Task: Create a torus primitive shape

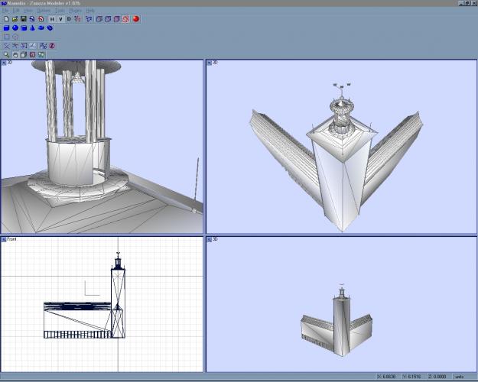Action: 41,28
